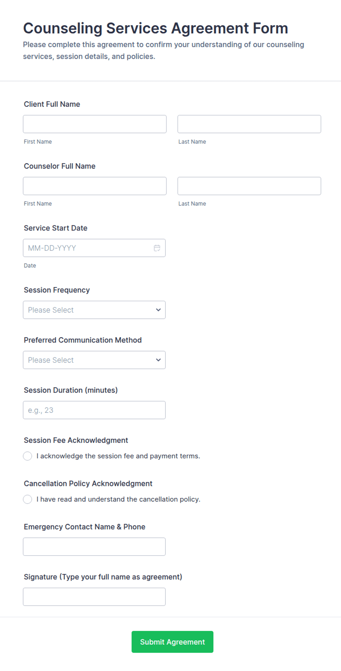The height and width of the screenshot is (671, 341).
Task: Click the Signature full name field
Action: pos(94,597)
